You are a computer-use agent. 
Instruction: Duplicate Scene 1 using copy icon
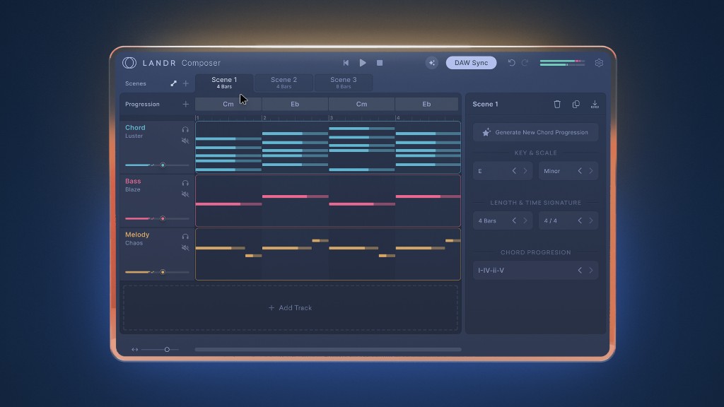[x=576, y=104]
